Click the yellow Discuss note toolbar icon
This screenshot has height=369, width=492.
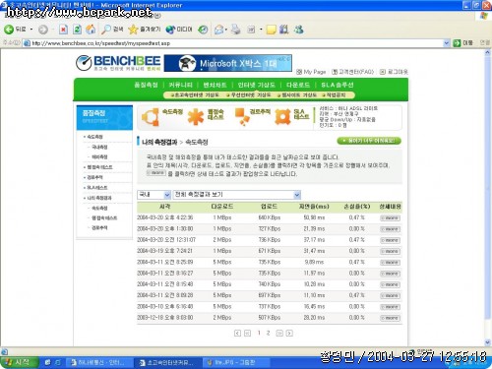click(x=271, y=30)
